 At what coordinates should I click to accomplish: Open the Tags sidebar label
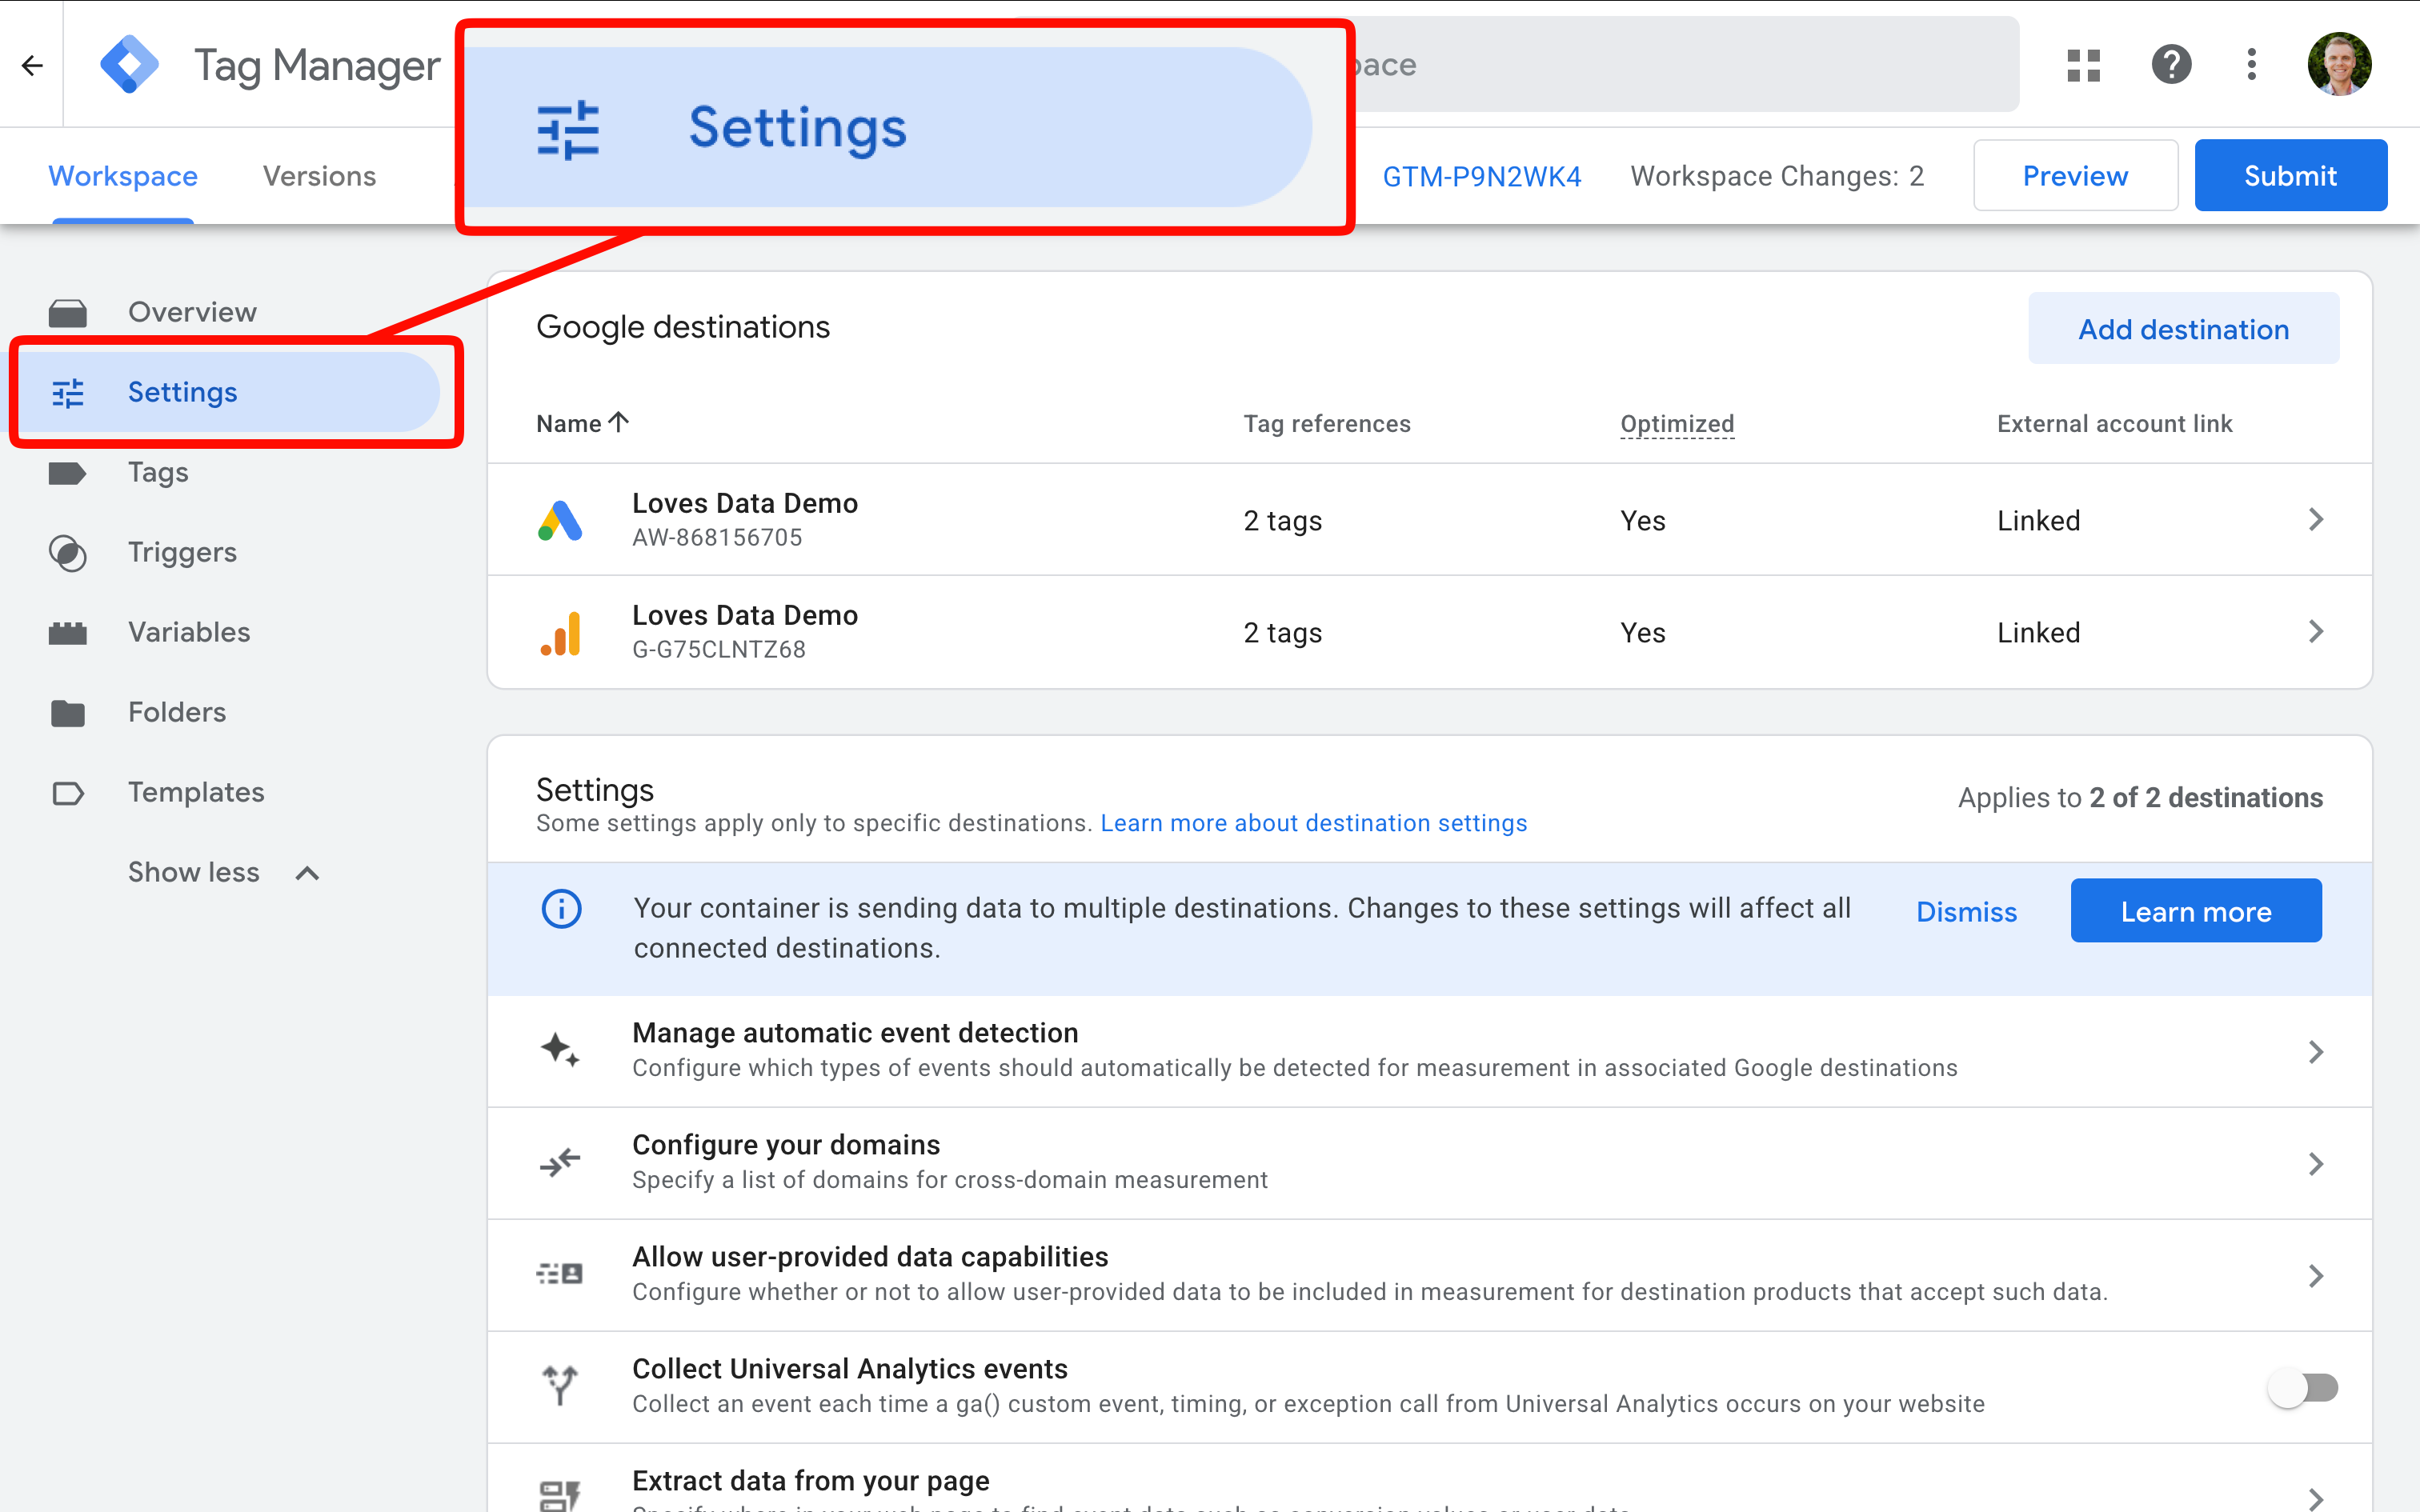pyautogui.click(x=158, y=472)
